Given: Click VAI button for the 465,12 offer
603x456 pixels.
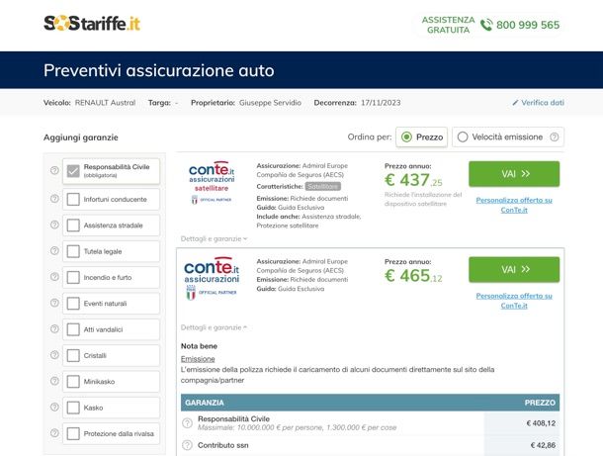Looking at the screenshot, I should pyautogui.click(x=514, y=269).
